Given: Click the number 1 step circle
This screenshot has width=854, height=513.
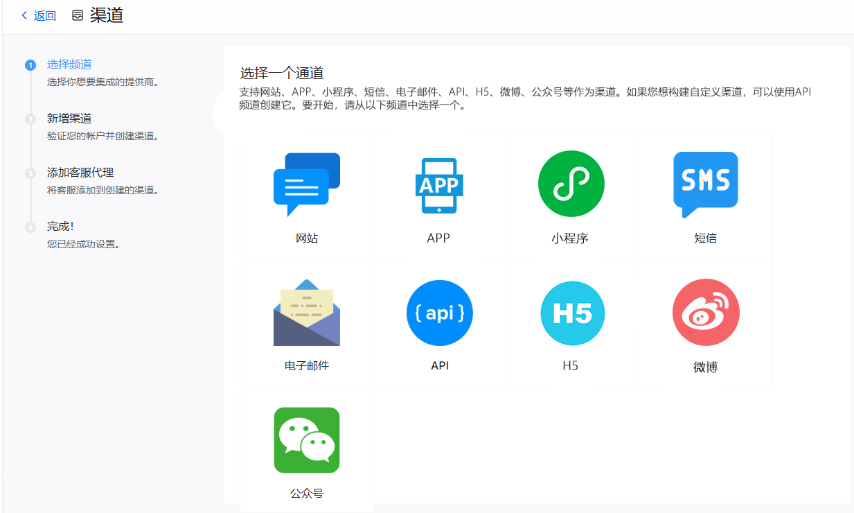Looking at the screenshot, I should (x=30, y=65).
